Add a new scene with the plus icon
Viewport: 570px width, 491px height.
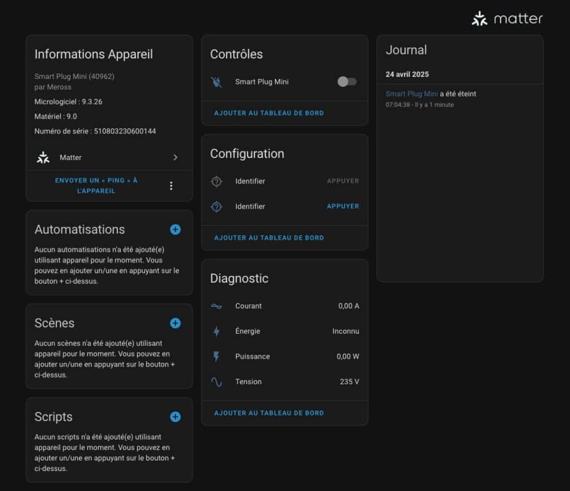coord(175,323)
